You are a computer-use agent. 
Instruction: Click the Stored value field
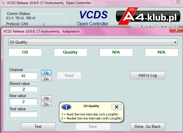click(x=23, y=89)
